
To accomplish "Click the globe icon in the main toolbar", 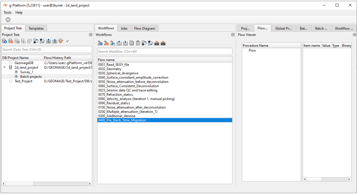I will pyautogui.click(x=8, y=20).
